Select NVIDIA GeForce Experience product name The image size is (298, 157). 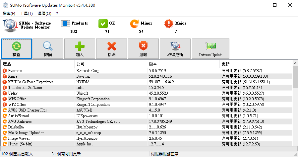(x=31, y=82)
